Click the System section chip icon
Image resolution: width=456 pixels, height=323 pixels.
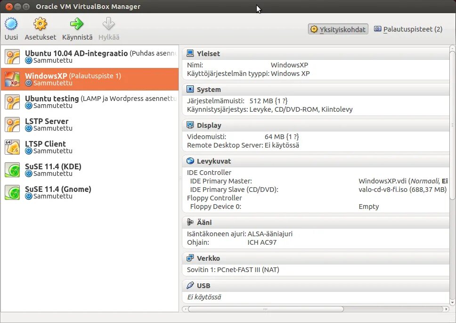[x=190, y=89]
